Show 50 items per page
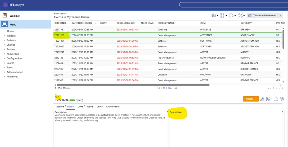The width and height of the screenshot is (288, 147). [x=164, y=88]
